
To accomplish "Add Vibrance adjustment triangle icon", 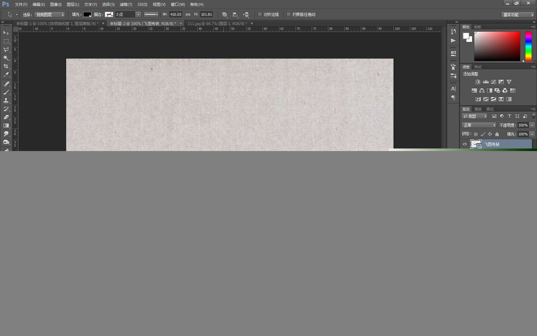I will [x=509, y=82].
